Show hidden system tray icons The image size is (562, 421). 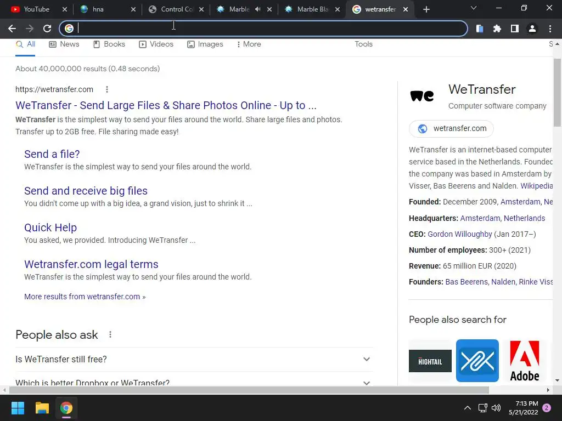click(468, 408)
